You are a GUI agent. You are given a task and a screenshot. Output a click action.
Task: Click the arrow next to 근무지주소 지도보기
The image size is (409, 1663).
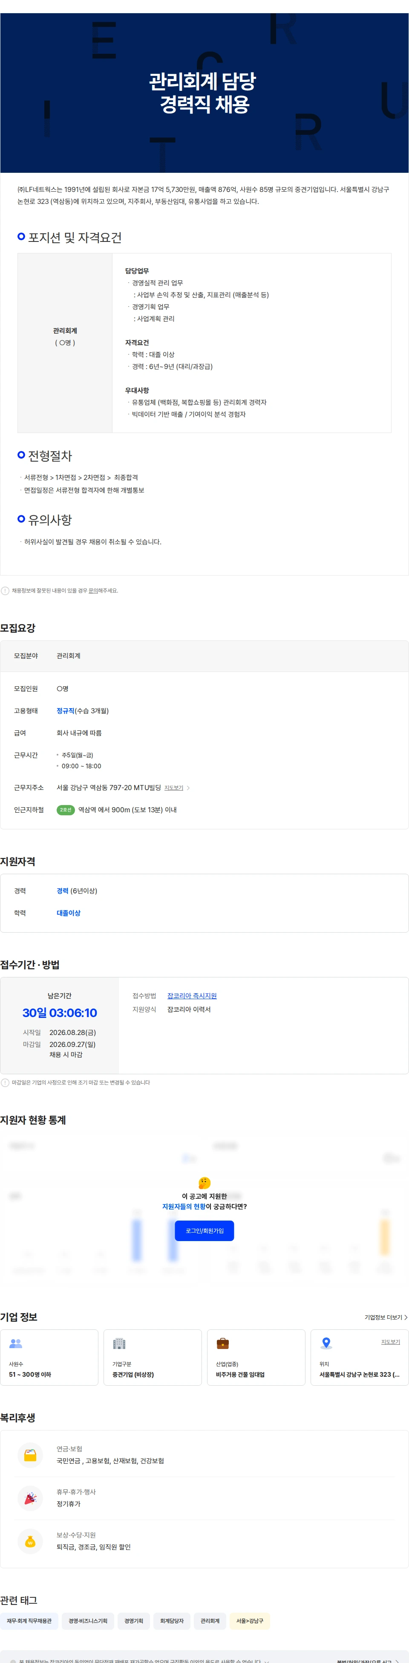(x=188, y=788)
